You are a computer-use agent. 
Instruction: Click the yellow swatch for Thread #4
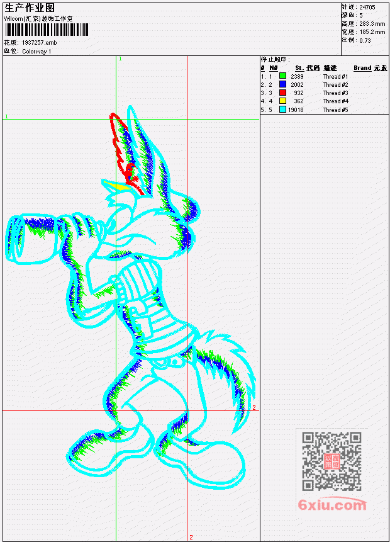click(282, 101)
